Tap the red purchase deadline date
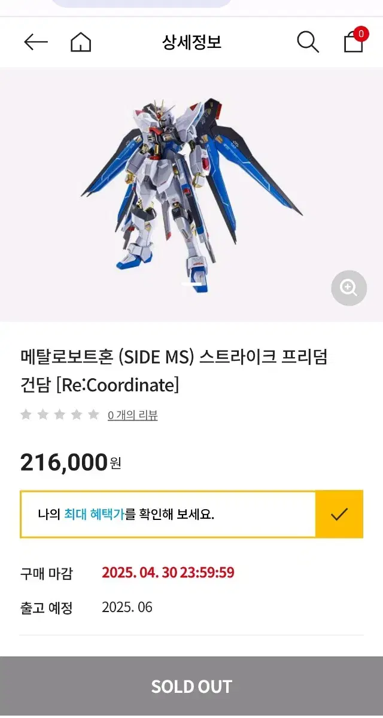 pyautogui.click(x=168, y=573)
